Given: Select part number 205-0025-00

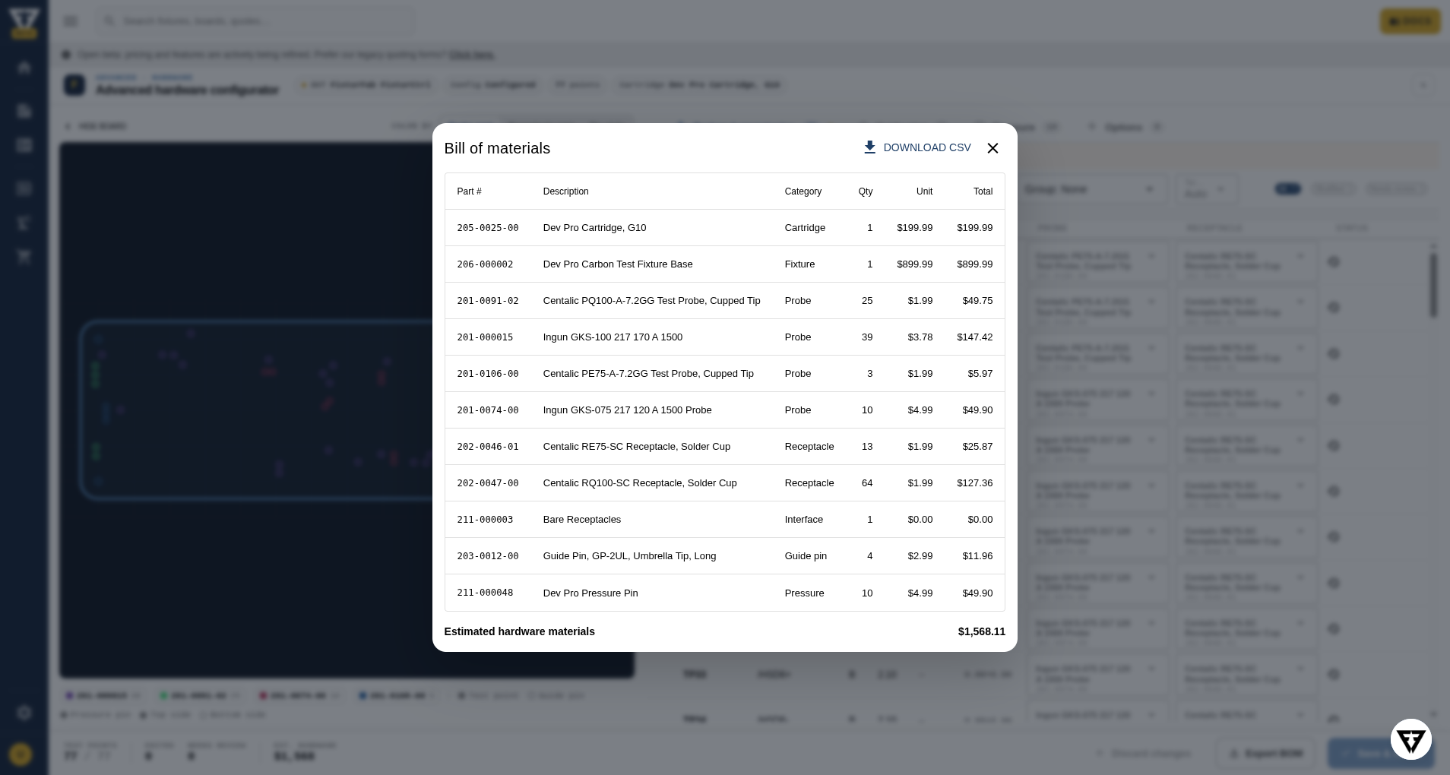Looking at the screenshot, I should click(488, 228).
